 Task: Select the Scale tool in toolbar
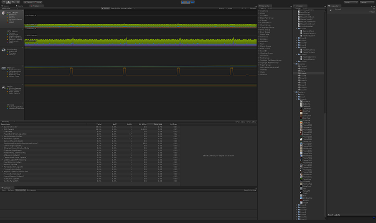[18, 2]
